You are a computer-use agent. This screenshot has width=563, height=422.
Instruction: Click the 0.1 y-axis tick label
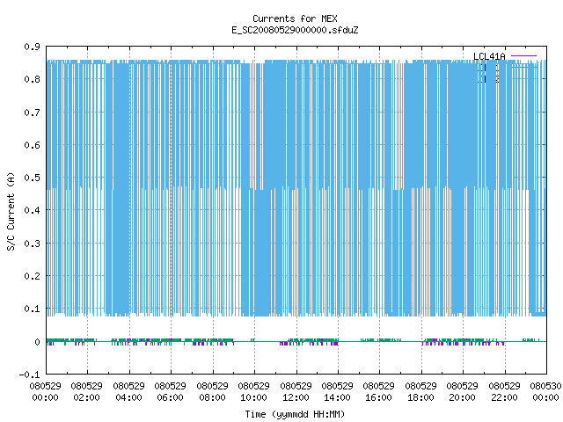coord(32,309)
